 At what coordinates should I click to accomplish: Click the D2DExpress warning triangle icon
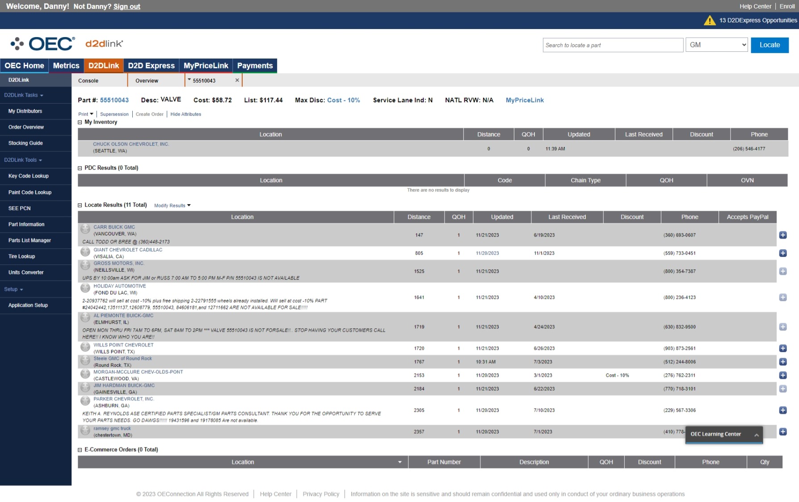[710, 21]
